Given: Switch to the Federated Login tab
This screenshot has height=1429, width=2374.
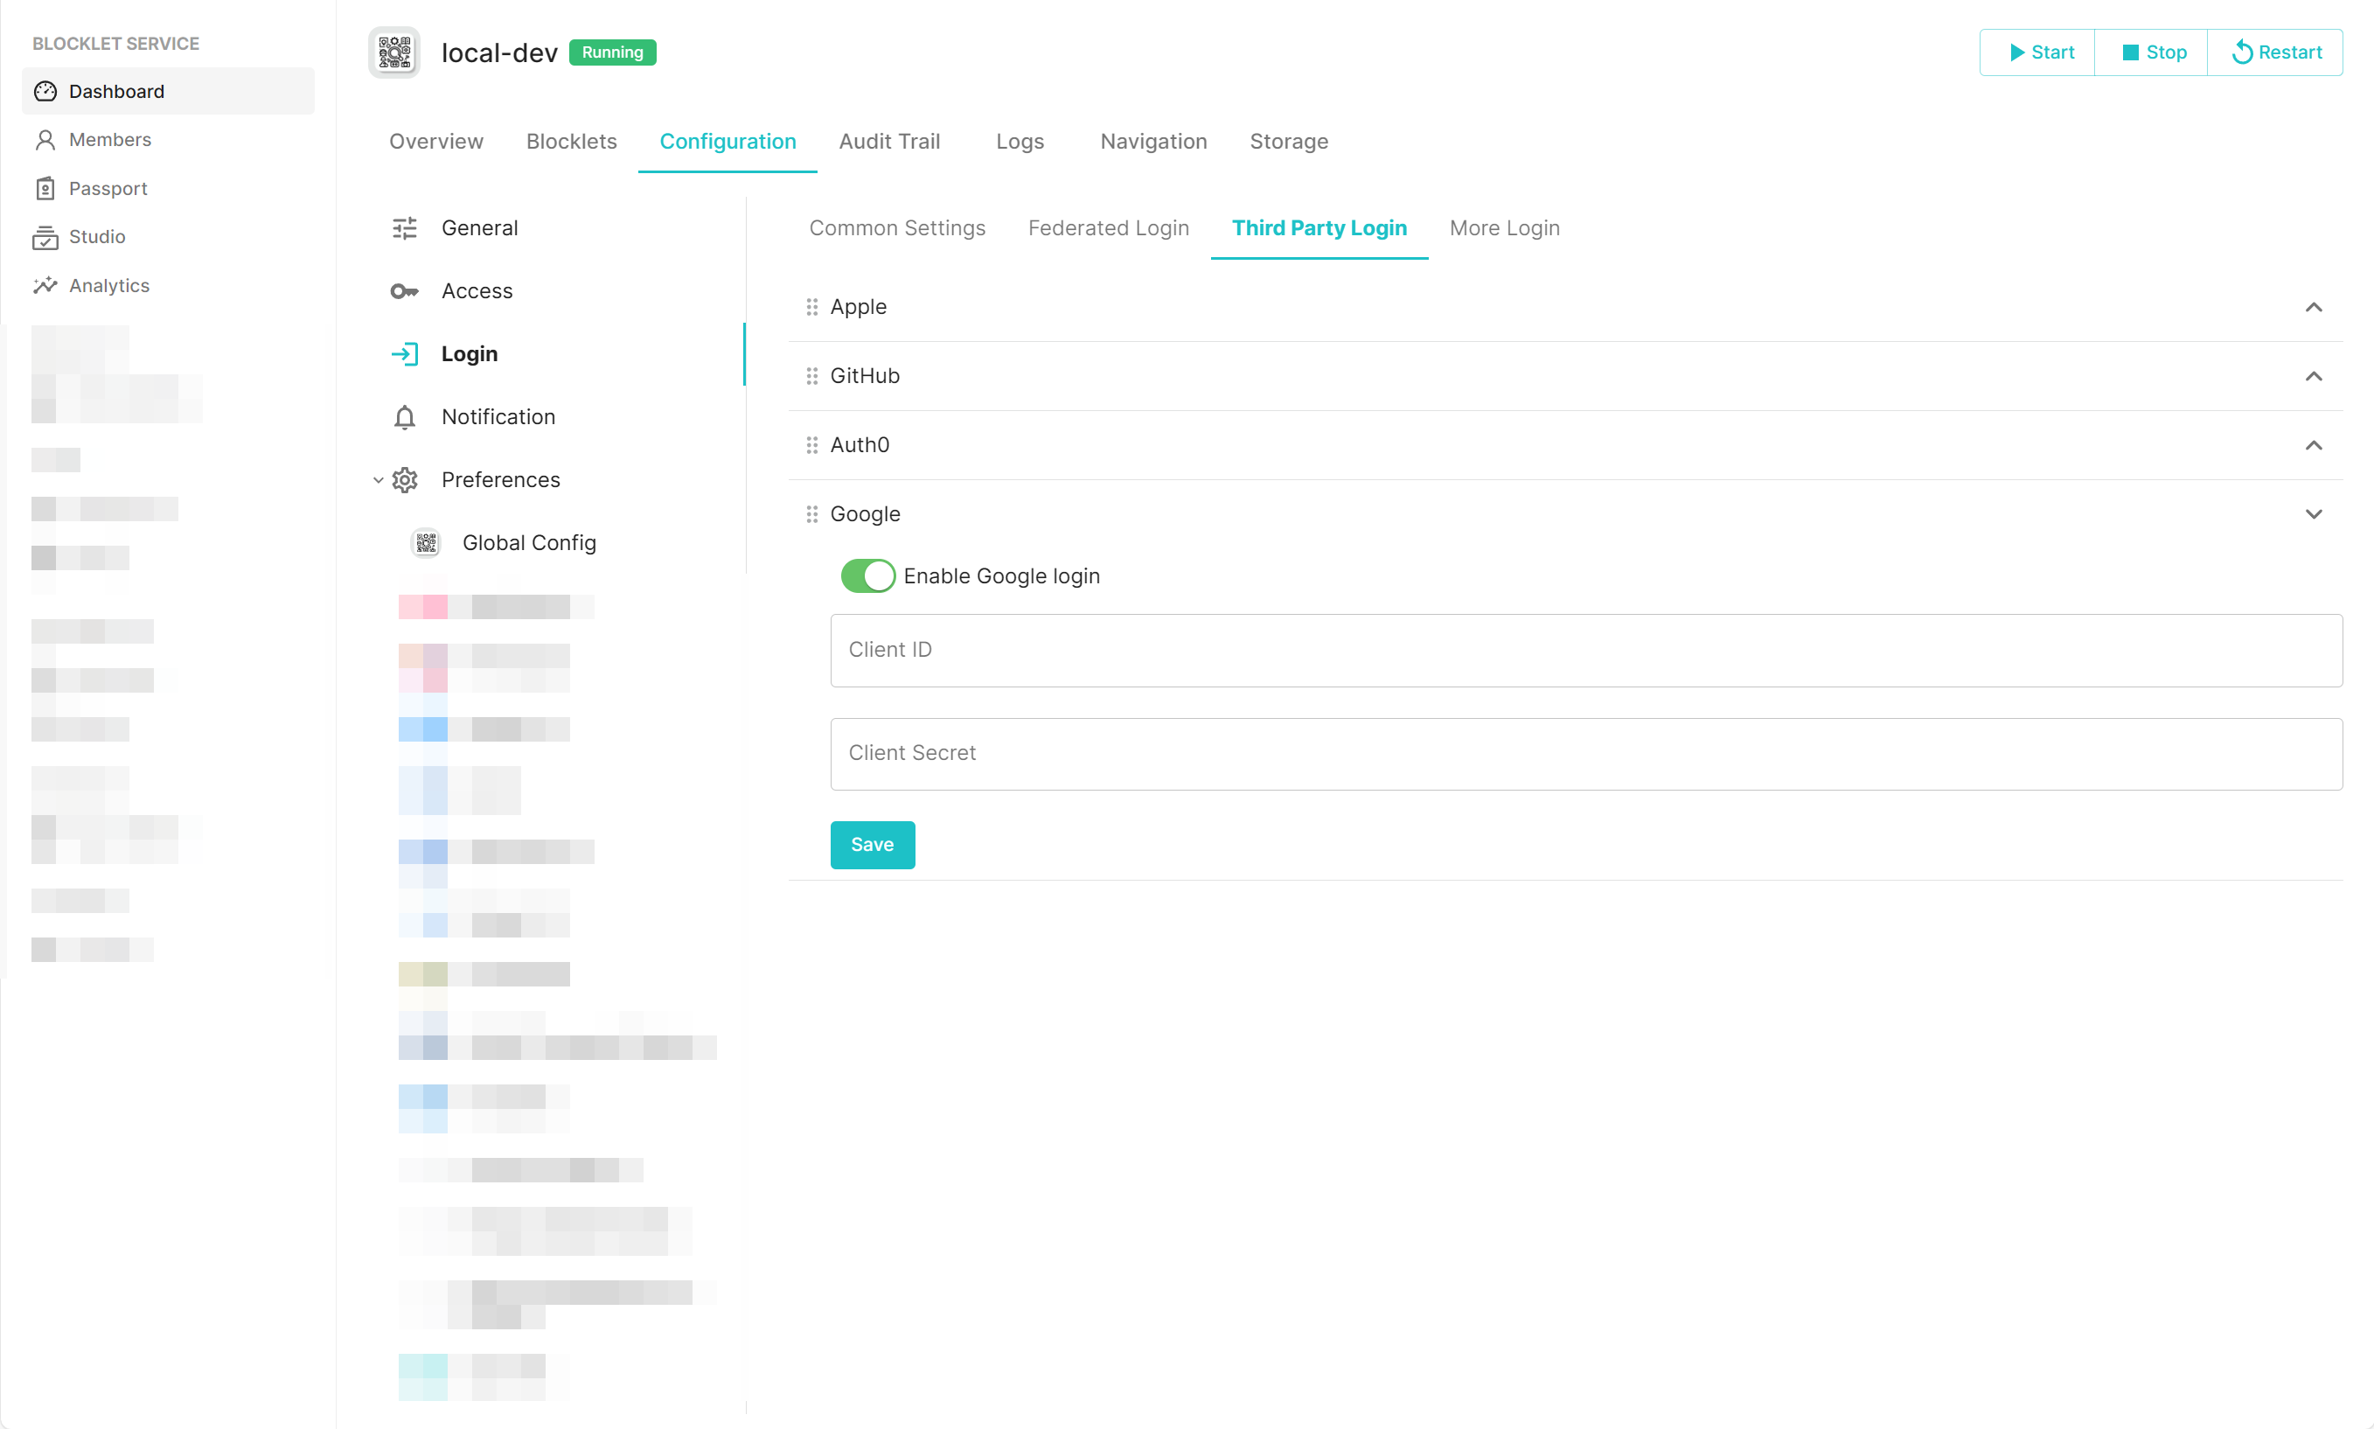Looking at the screenshot, I should pos(1108,228).
